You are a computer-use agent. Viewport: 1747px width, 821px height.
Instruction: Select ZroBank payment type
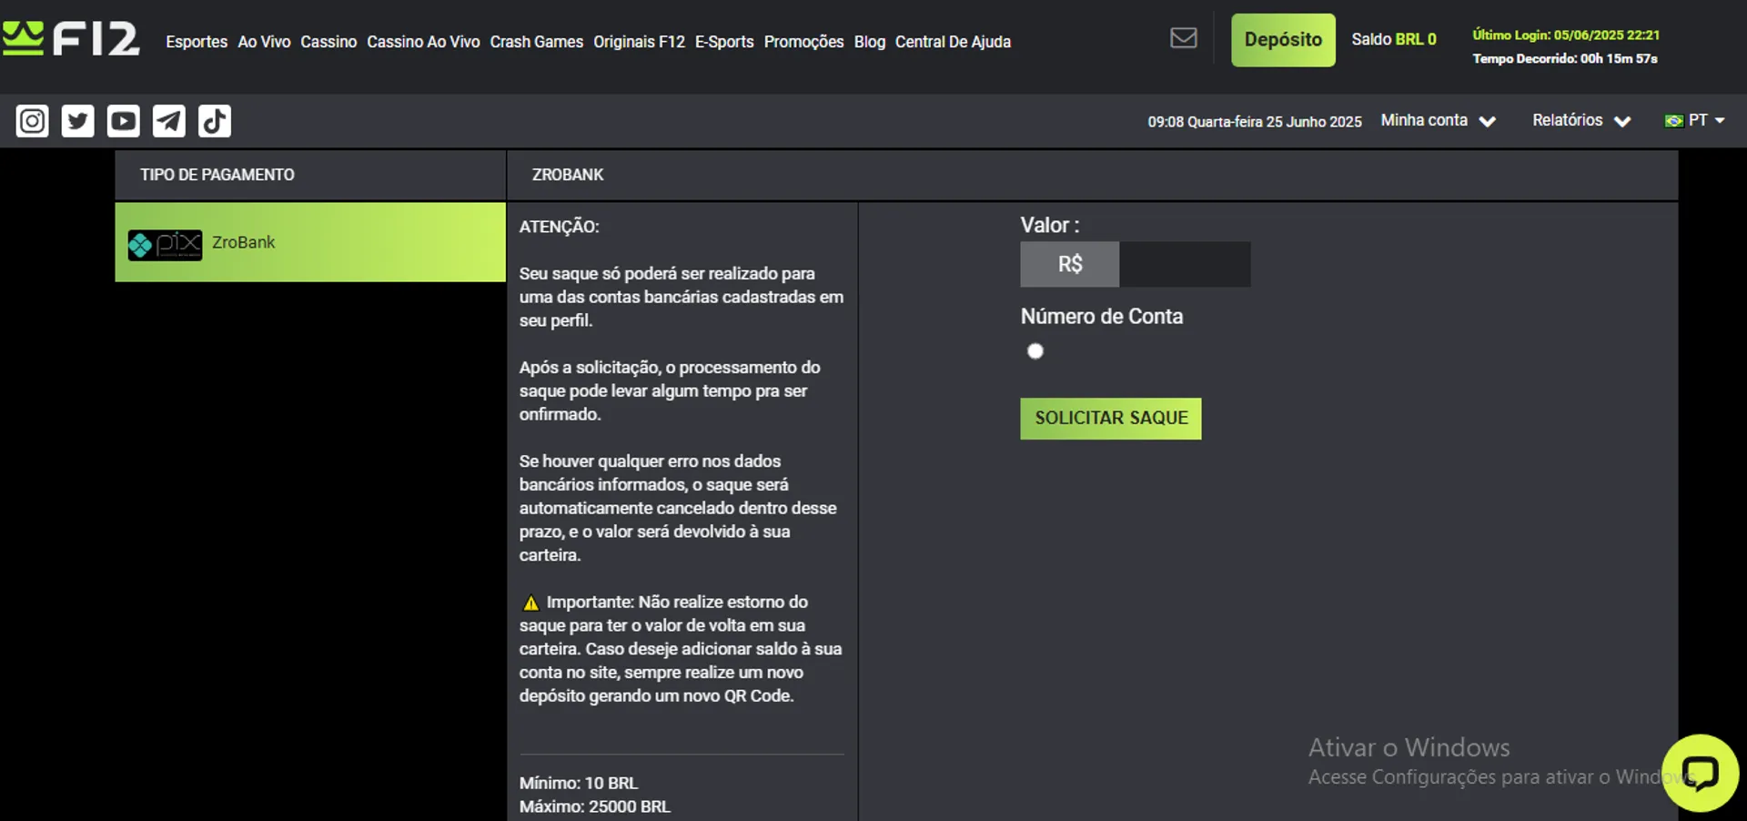click(x=310, y=242)
